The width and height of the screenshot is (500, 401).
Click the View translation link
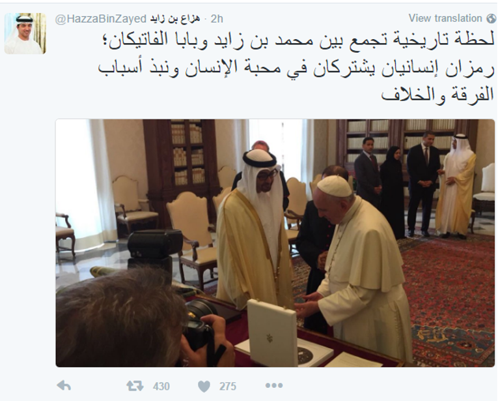click(x=445, y=18)
